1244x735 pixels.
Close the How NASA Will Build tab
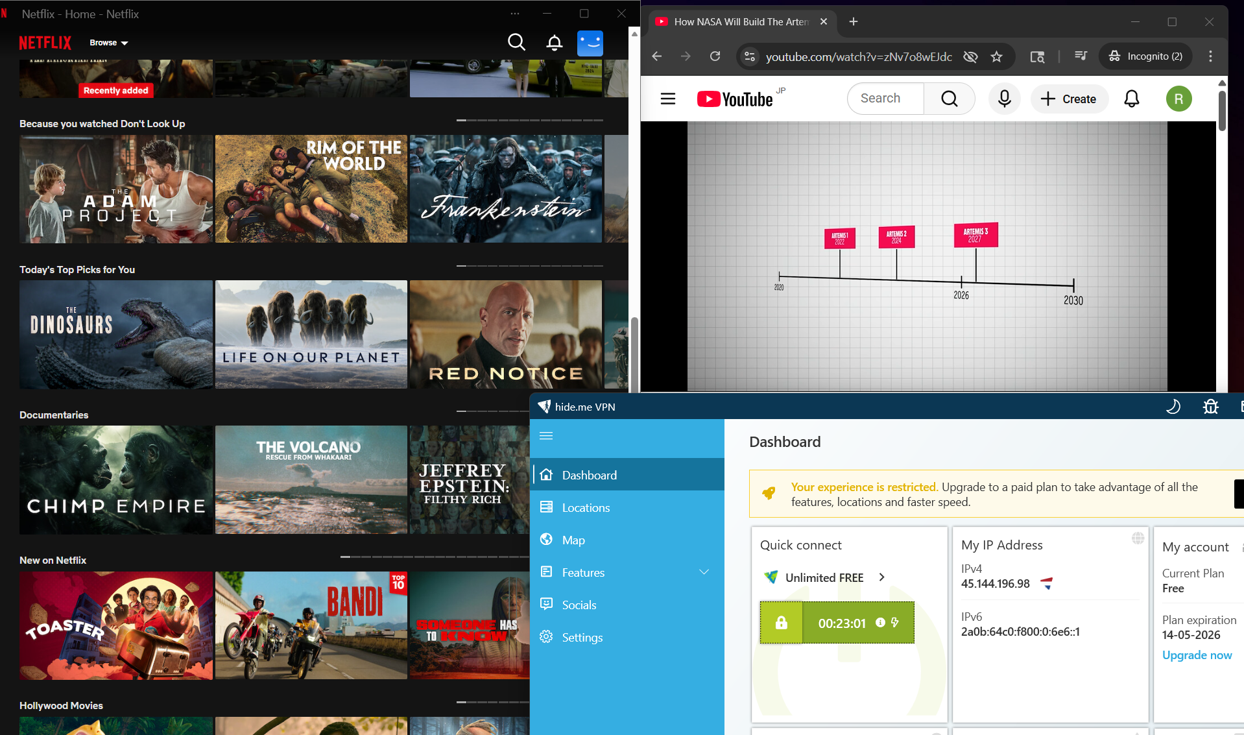824,21
